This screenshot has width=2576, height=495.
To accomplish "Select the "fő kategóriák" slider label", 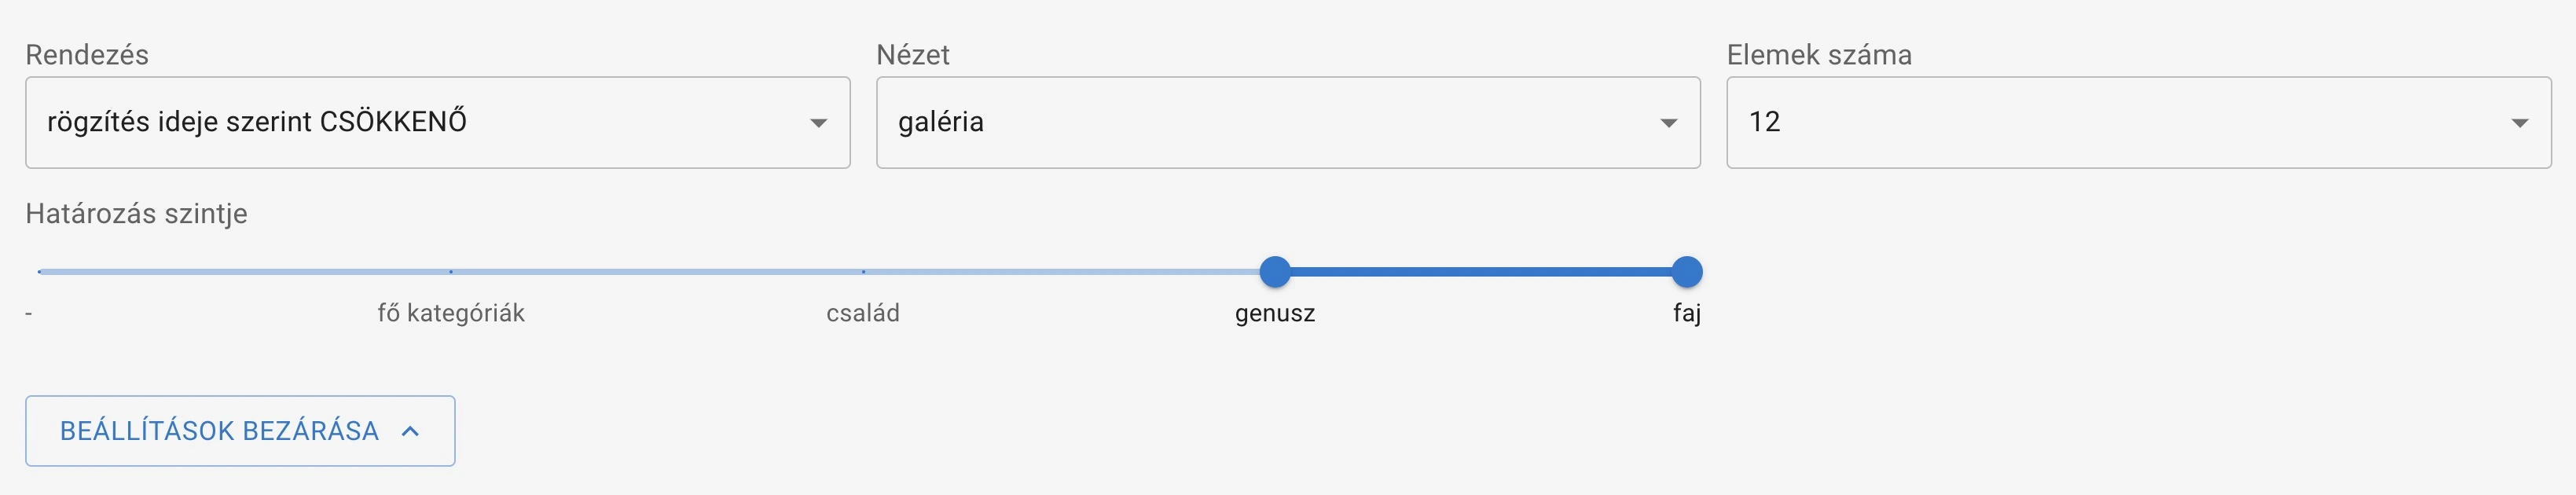I will [451, 313].
